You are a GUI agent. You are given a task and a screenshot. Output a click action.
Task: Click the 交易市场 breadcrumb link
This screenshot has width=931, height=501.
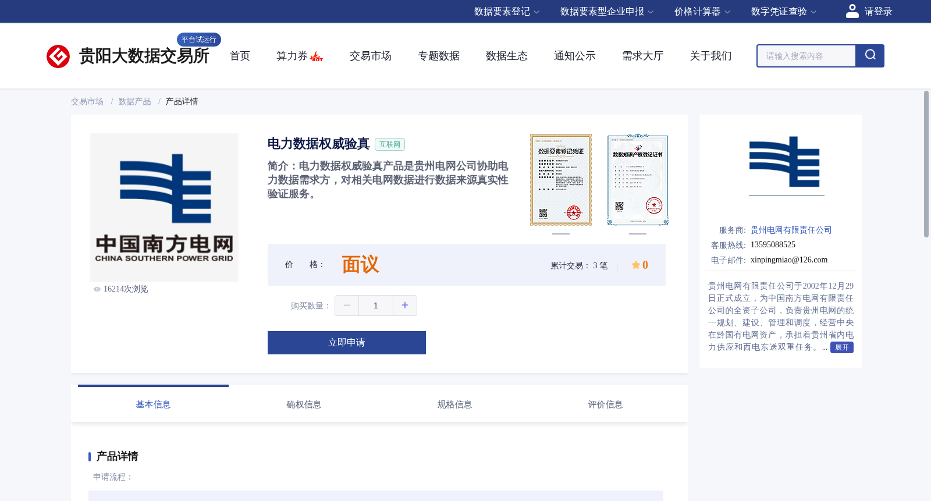pyautogui.click(x=87, y=102)
